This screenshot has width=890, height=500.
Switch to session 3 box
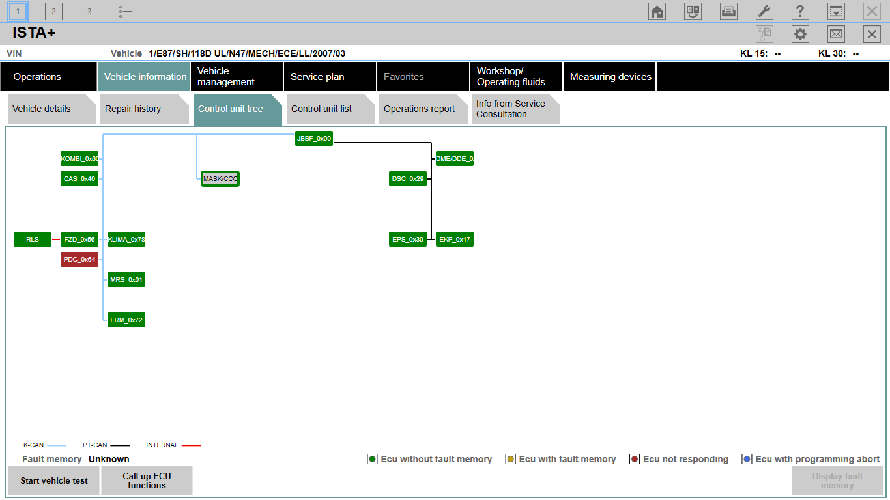(89, 11)
